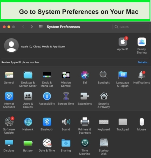The width and height of the screenshot is (151, 158).
Task: Open Date & Time preferences
Action: coord(47,143)
